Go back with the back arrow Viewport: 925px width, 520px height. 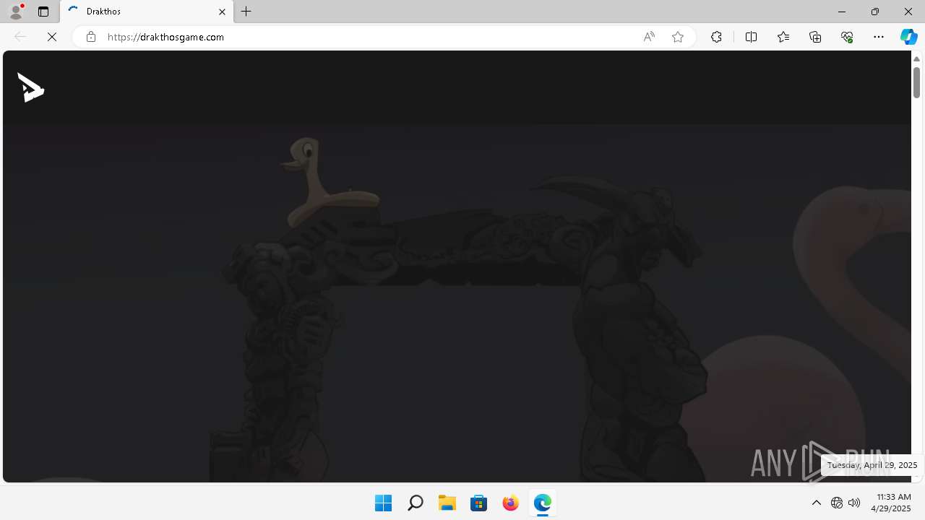(20, 37)
